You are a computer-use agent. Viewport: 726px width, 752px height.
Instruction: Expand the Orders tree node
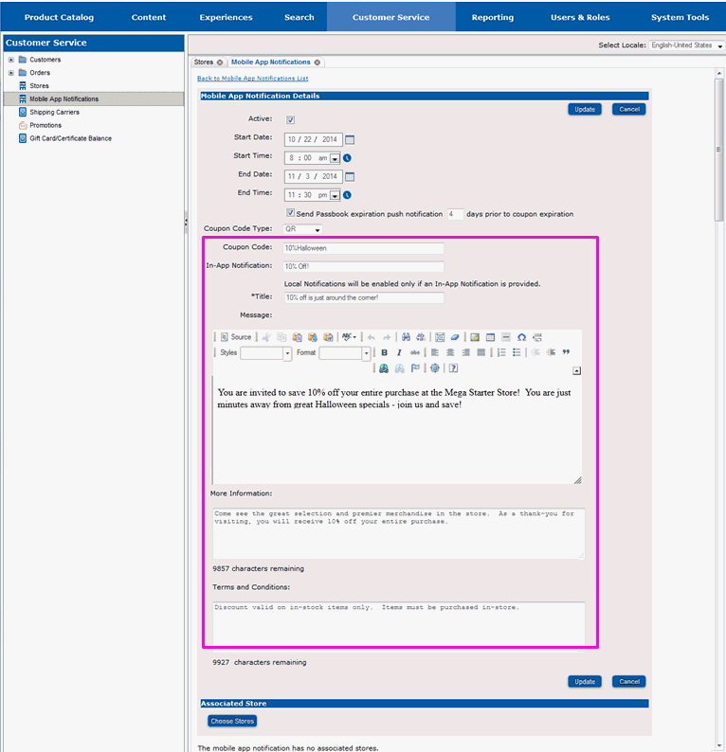click(x=11, y=73)
